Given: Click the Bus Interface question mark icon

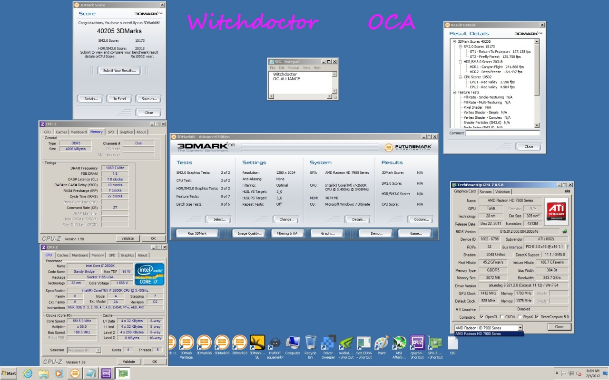Looking at the screenshot, I should click(567, 247).
